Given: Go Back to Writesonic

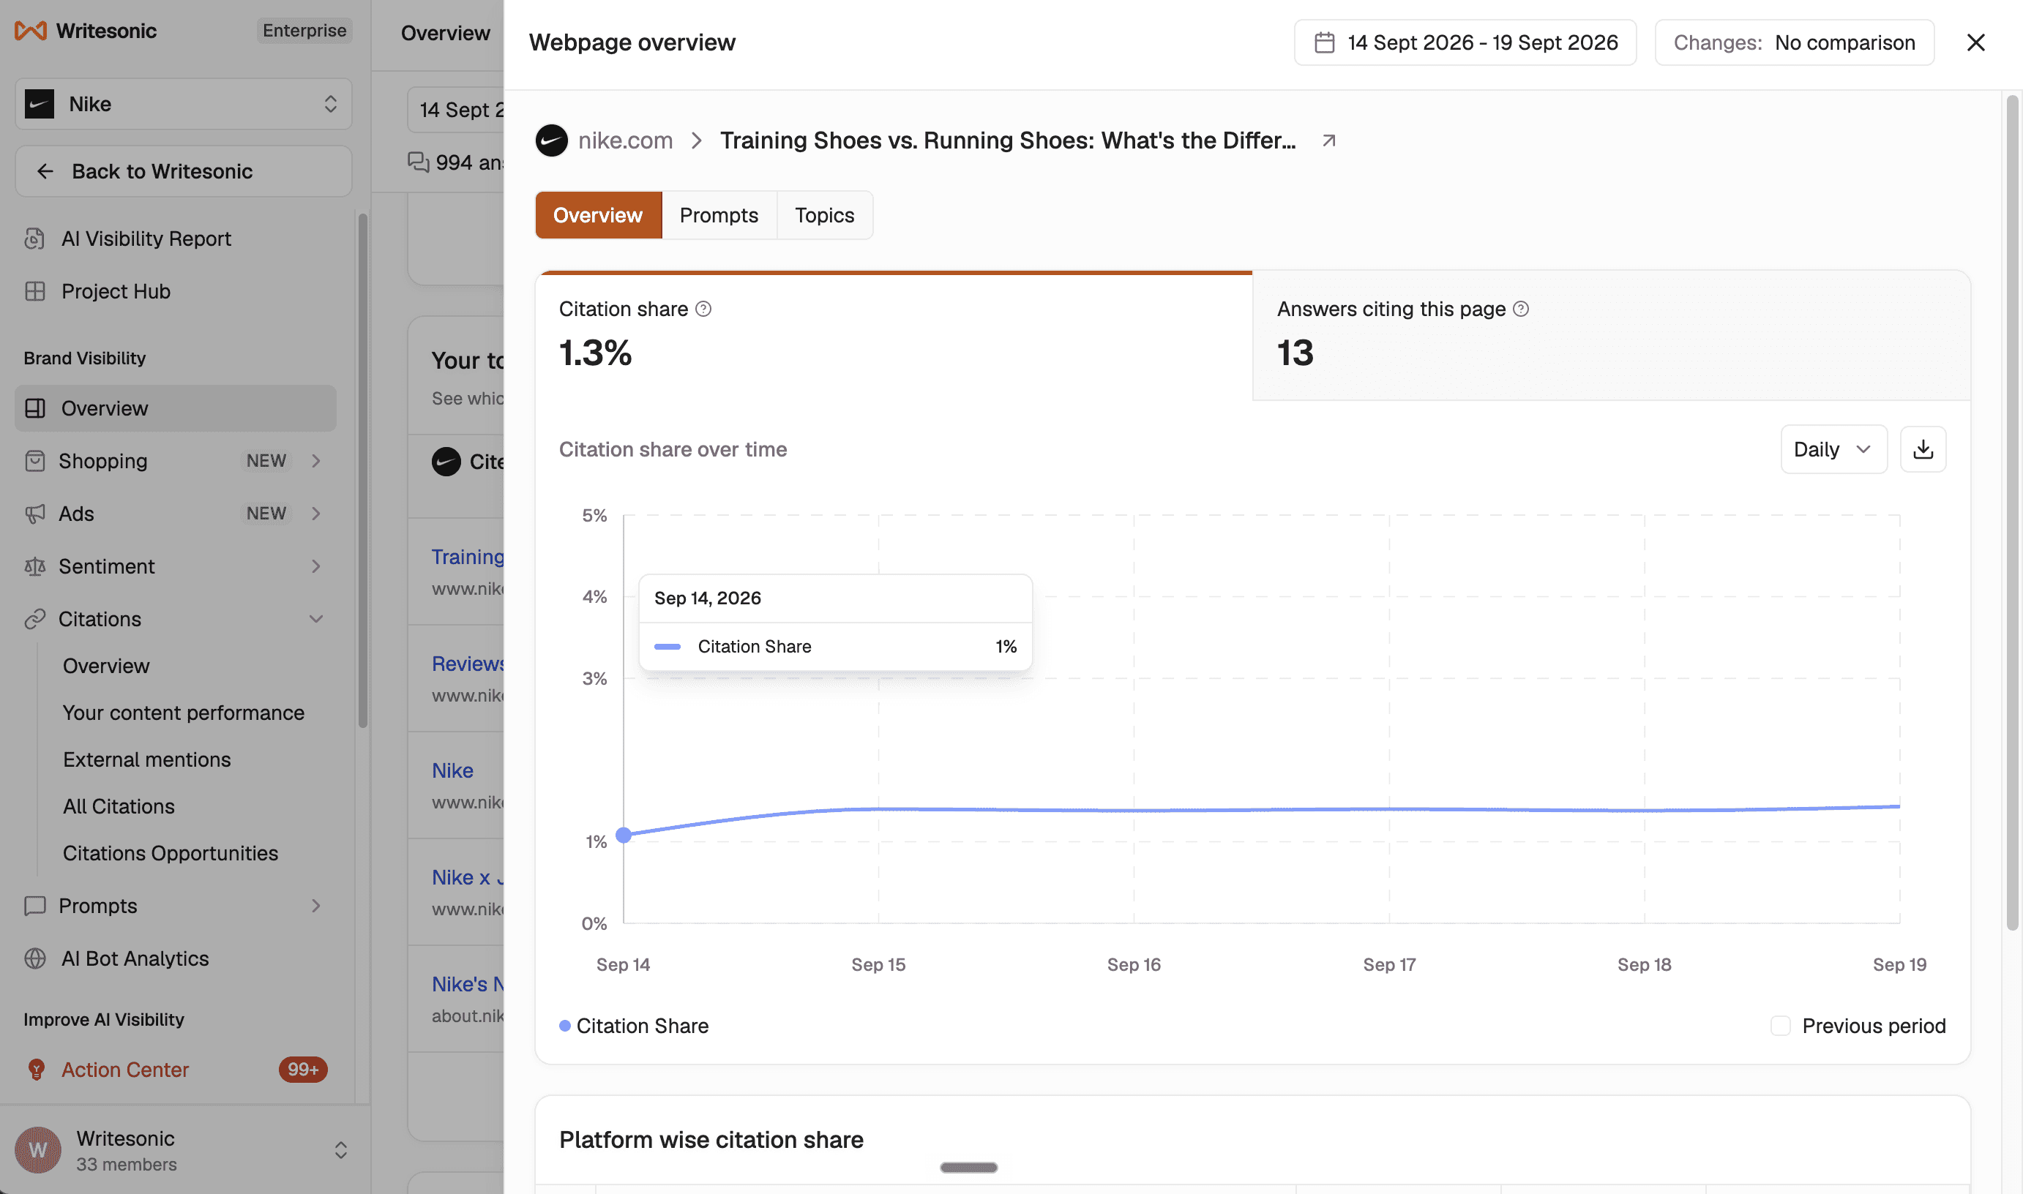Looking at the screenshot, I should (184, 171).
